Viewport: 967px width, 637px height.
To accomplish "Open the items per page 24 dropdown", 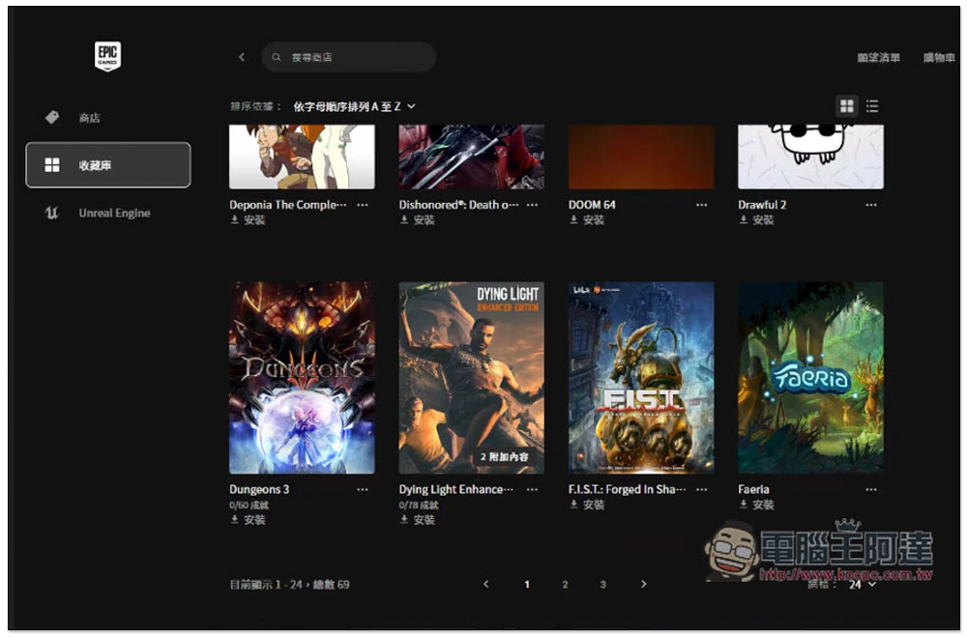I will click(x=862, y=585).
